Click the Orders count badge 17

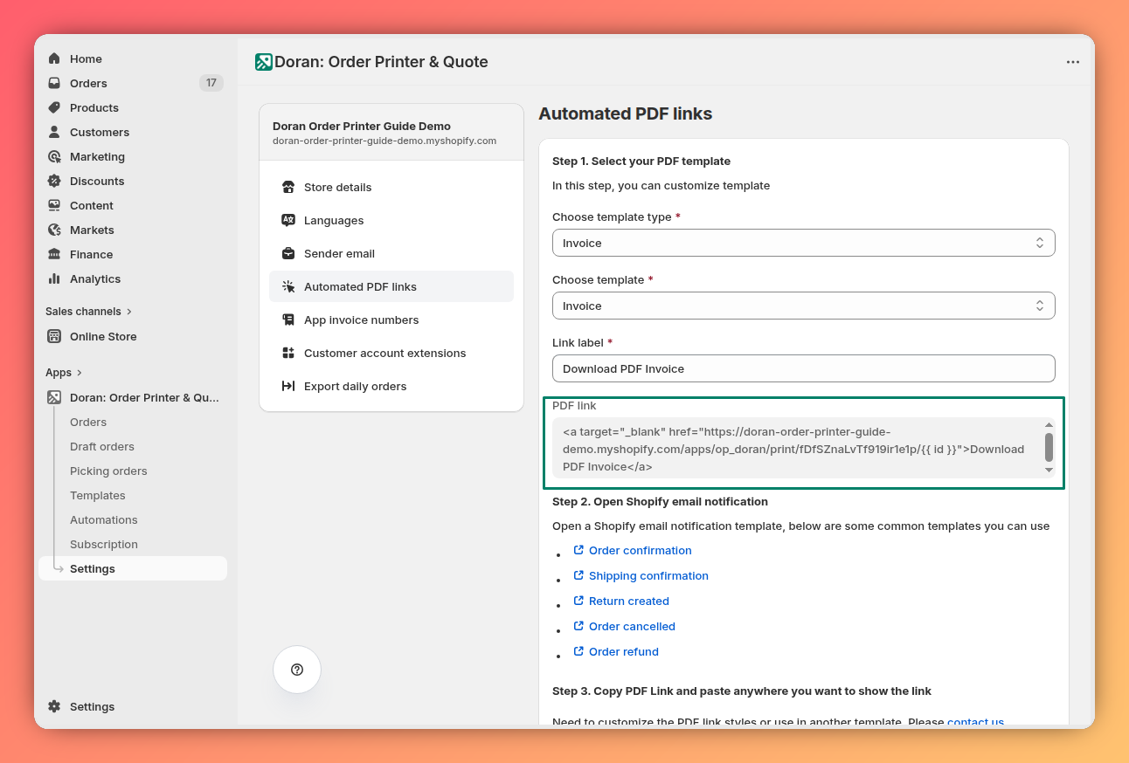[211, 83]
